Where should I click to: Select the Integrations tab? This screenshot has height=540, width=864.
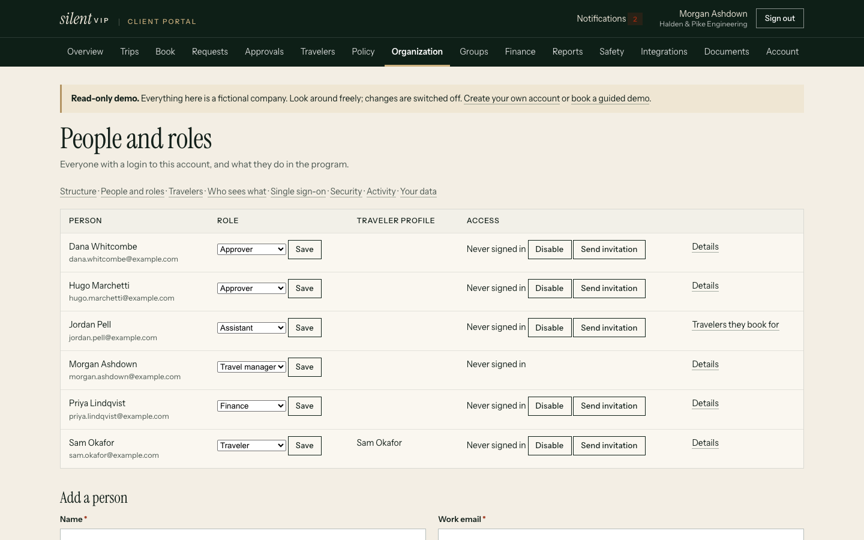click(x=664, y=52)
